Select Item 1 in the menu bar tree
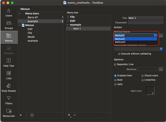Image resolution: width=166 pixels, height=122 pixels. pyautogui.click(x=77, y=29)
